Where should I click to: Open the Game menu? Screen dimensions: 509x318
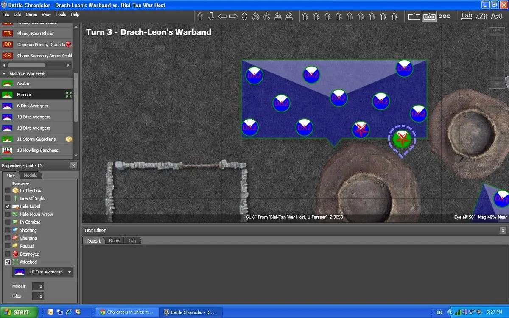coord(31,14)
